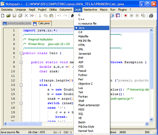The image size is (158, 135).
Task: Set language to Python
Action: tap(92, 75)
